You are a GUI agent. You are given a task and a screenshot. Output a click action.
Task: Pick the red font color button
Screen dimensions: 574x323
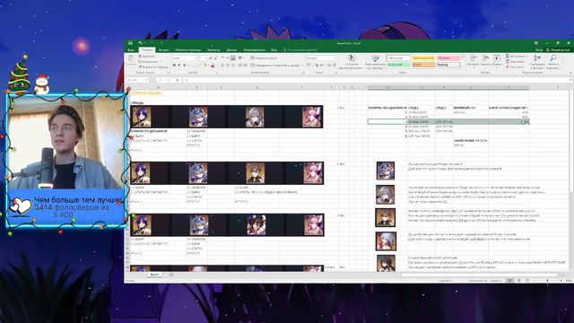coord(213,65)
